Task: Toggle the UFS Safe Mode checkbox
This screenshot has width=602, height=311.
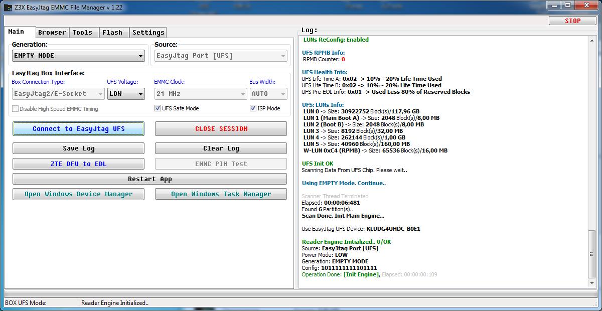Action: 158,108
